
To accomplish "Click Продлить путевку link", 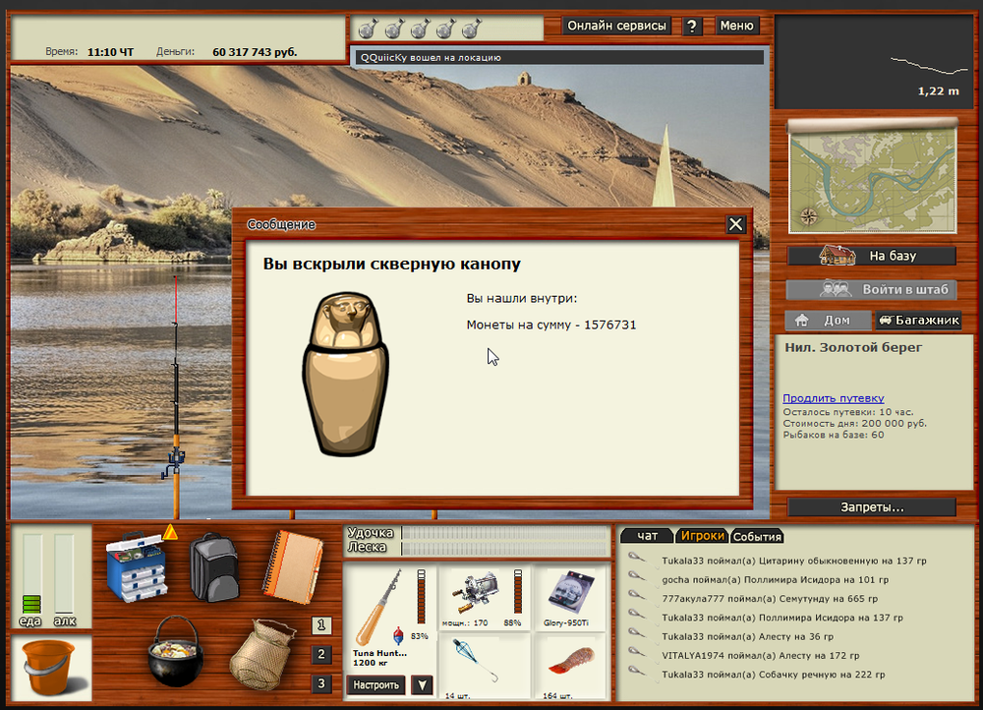I will tap(833, 398).
